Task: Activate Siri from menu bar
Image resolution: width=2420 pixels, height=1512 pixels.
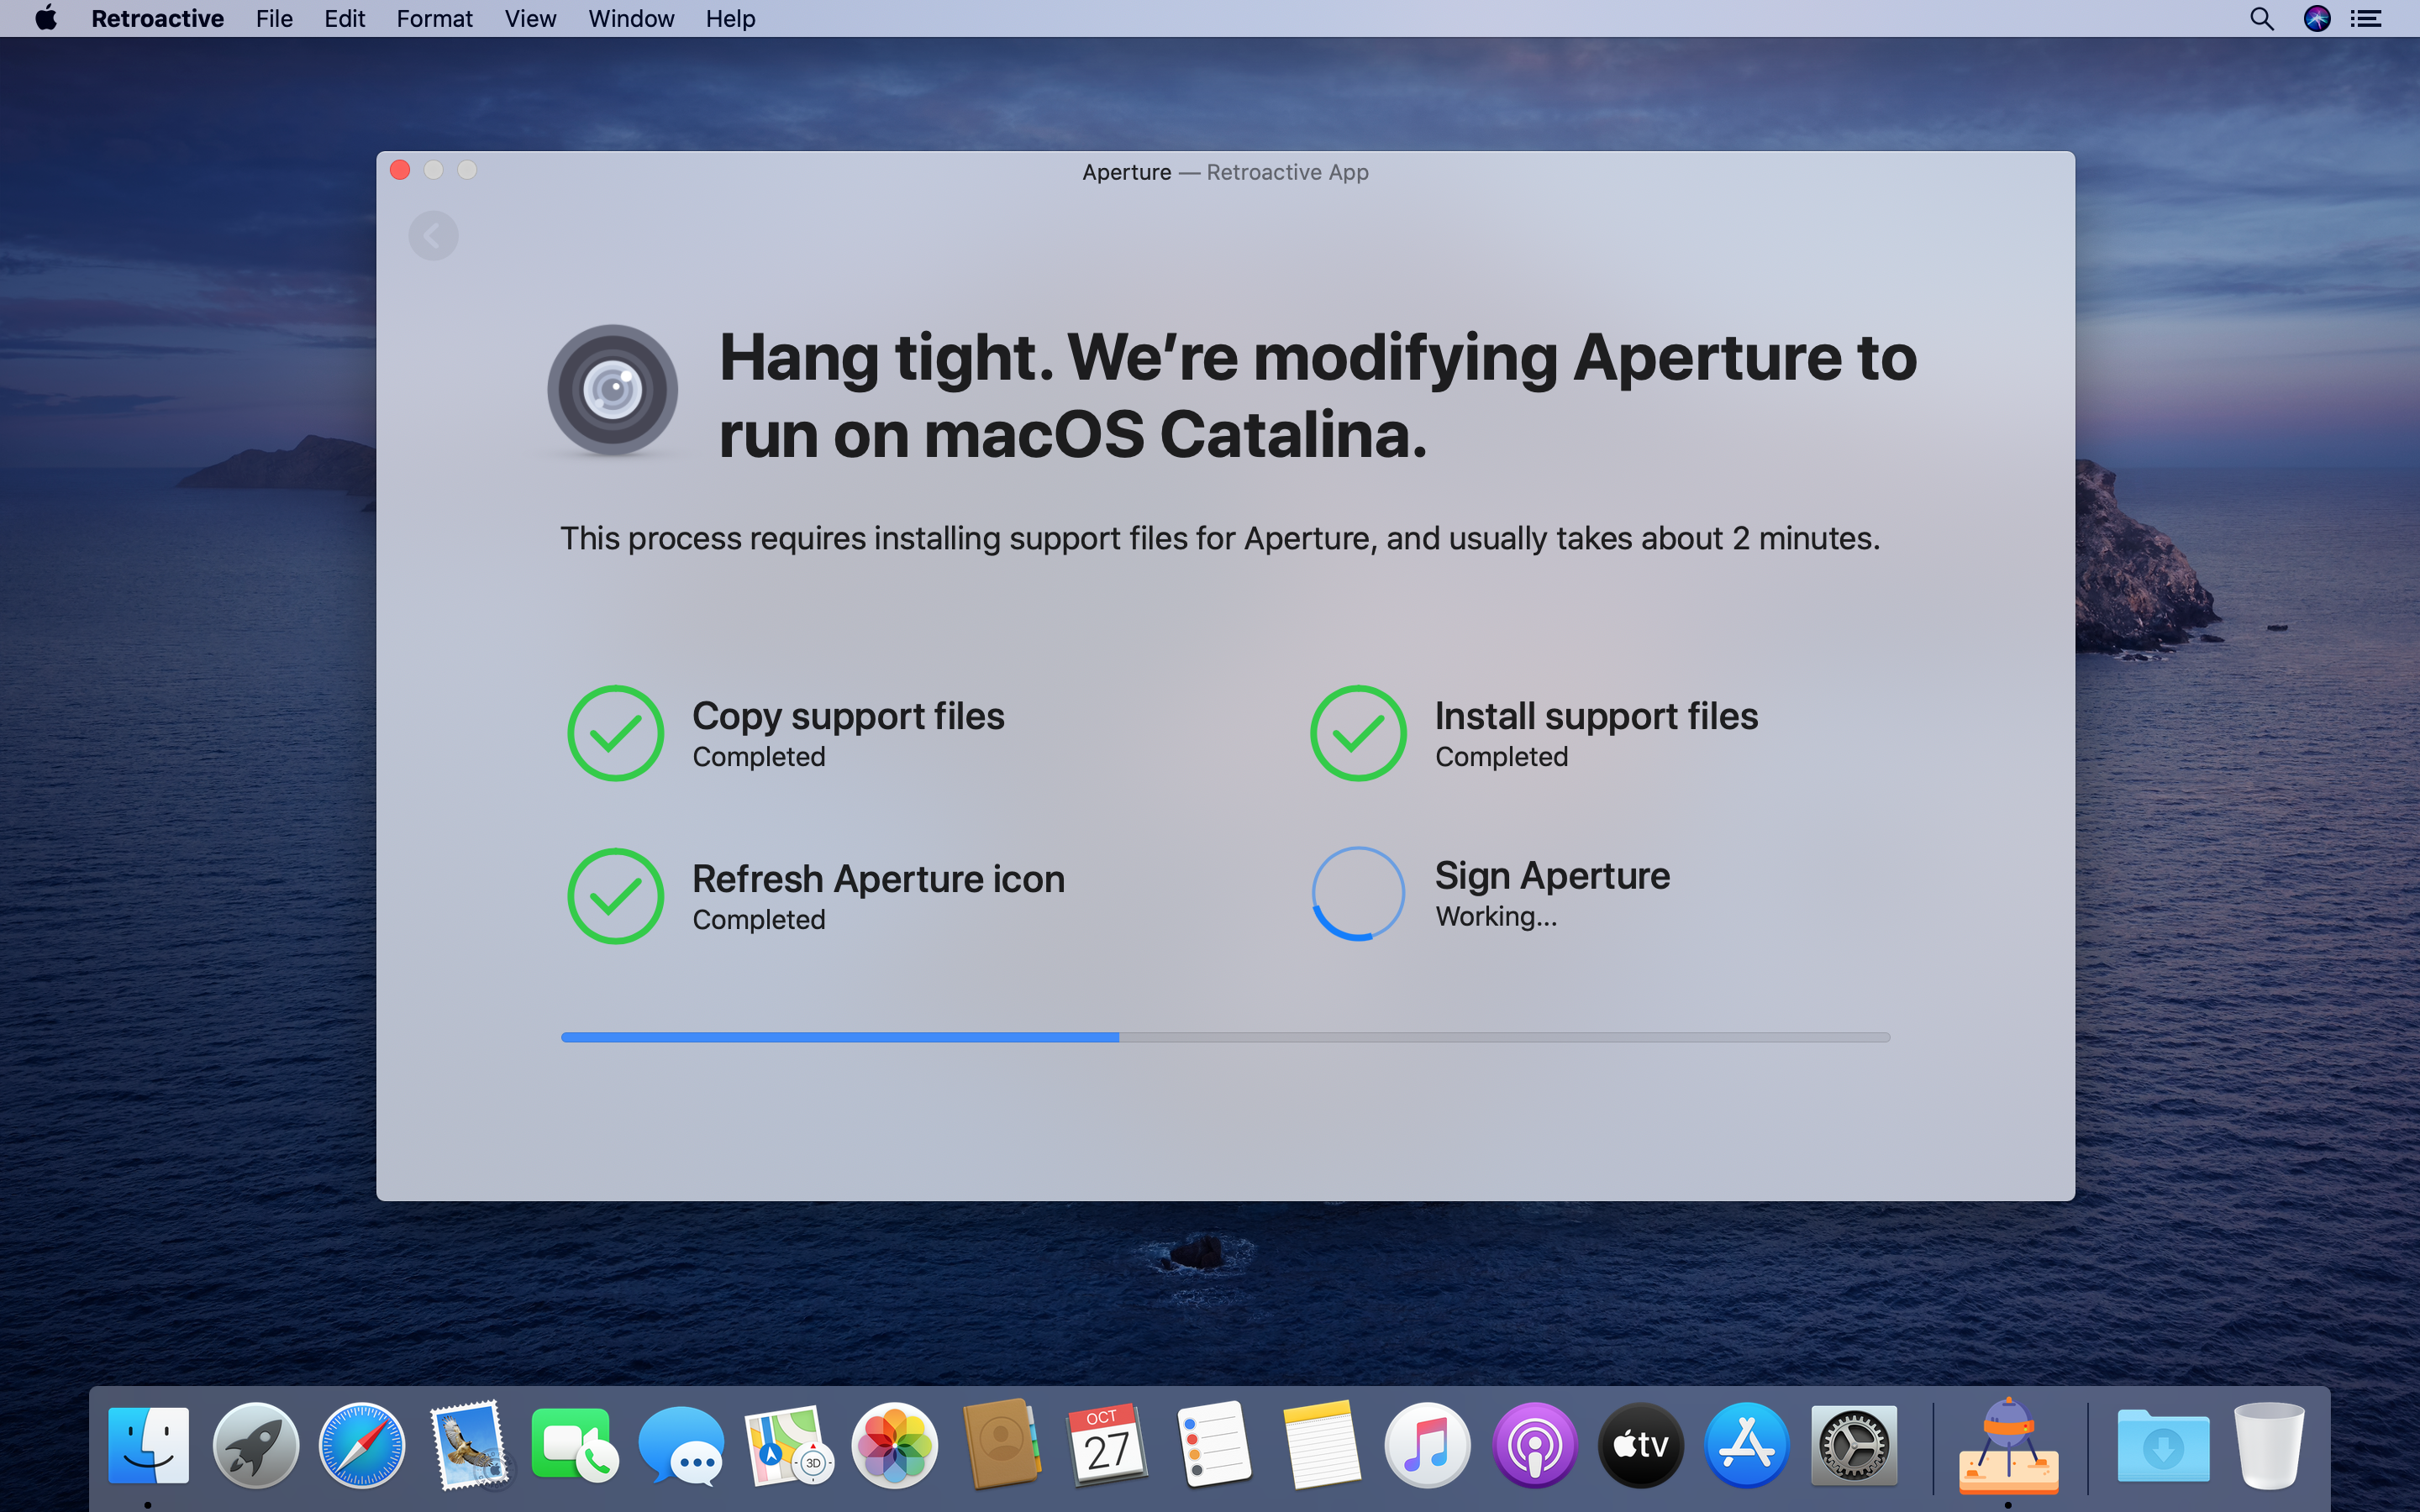Action: [2316, 19]
